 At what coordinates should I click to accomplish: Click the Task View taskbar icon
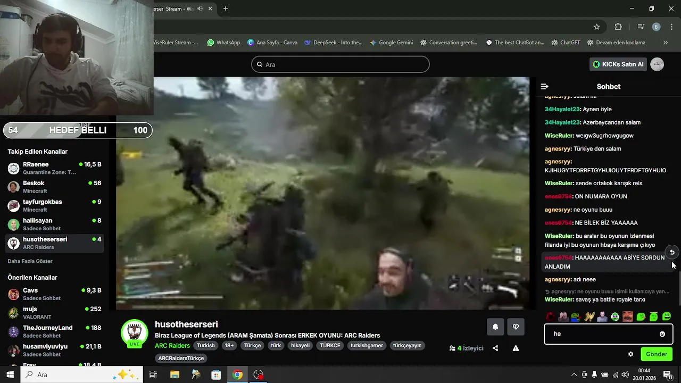tap(153, 374)
